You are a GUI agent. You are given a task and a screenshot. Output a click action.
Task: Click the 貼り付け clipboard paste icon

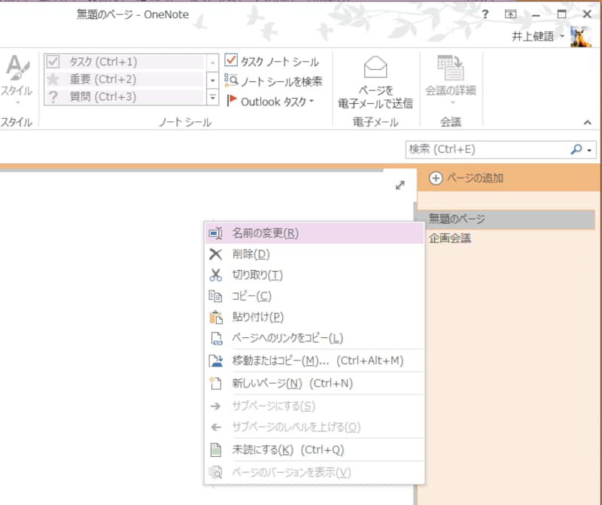point(216,318)
